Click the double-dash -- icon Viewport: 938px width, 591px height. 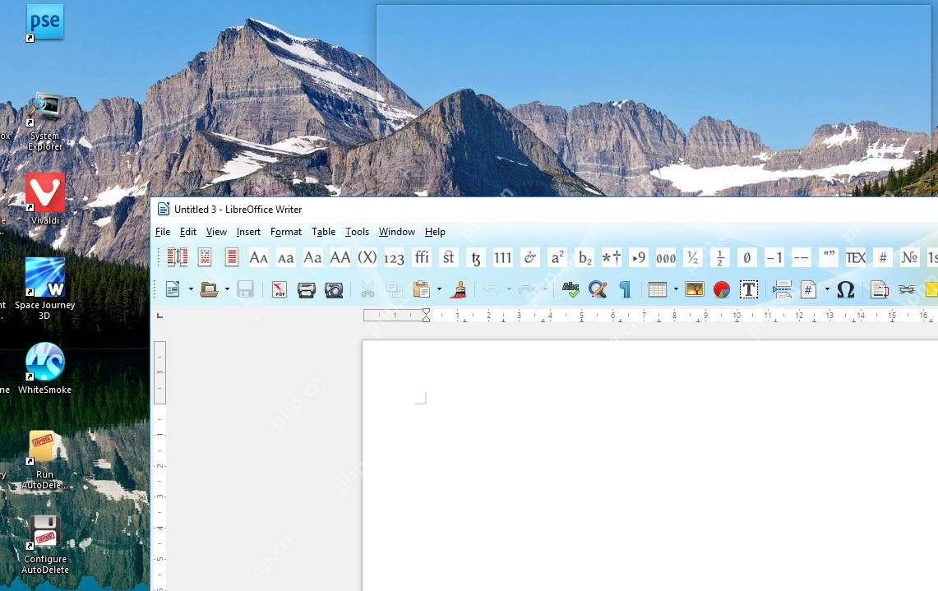(x=801, y=258)
